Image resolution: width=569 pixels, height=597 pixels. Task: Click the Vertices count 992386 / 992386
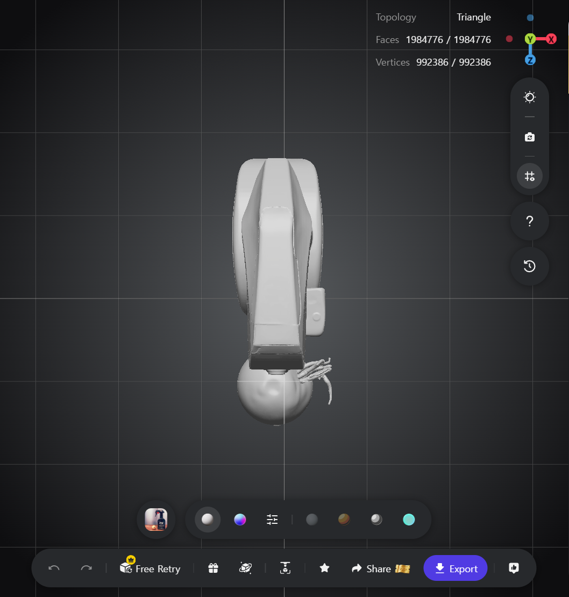click(453, 62)
